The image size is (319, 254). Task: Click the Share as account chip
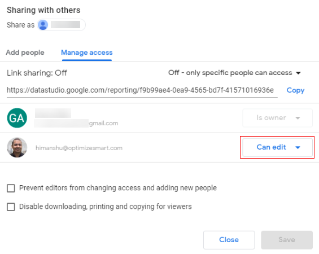61,25
